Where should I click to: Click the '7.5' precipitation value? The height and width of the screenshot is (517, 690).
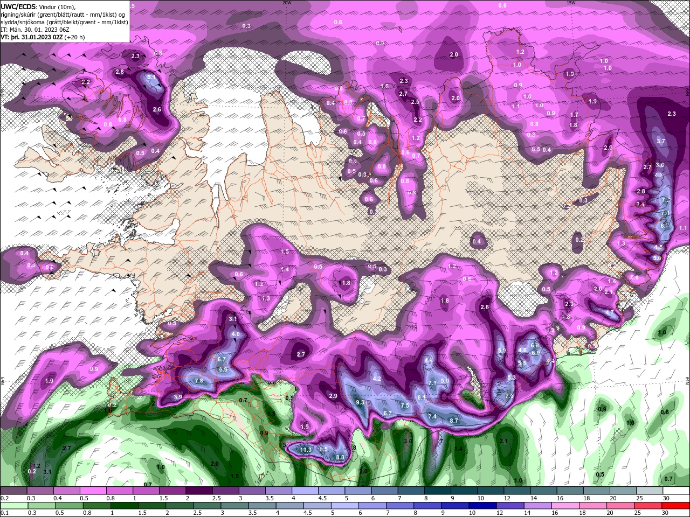click(x=405, y=406)
